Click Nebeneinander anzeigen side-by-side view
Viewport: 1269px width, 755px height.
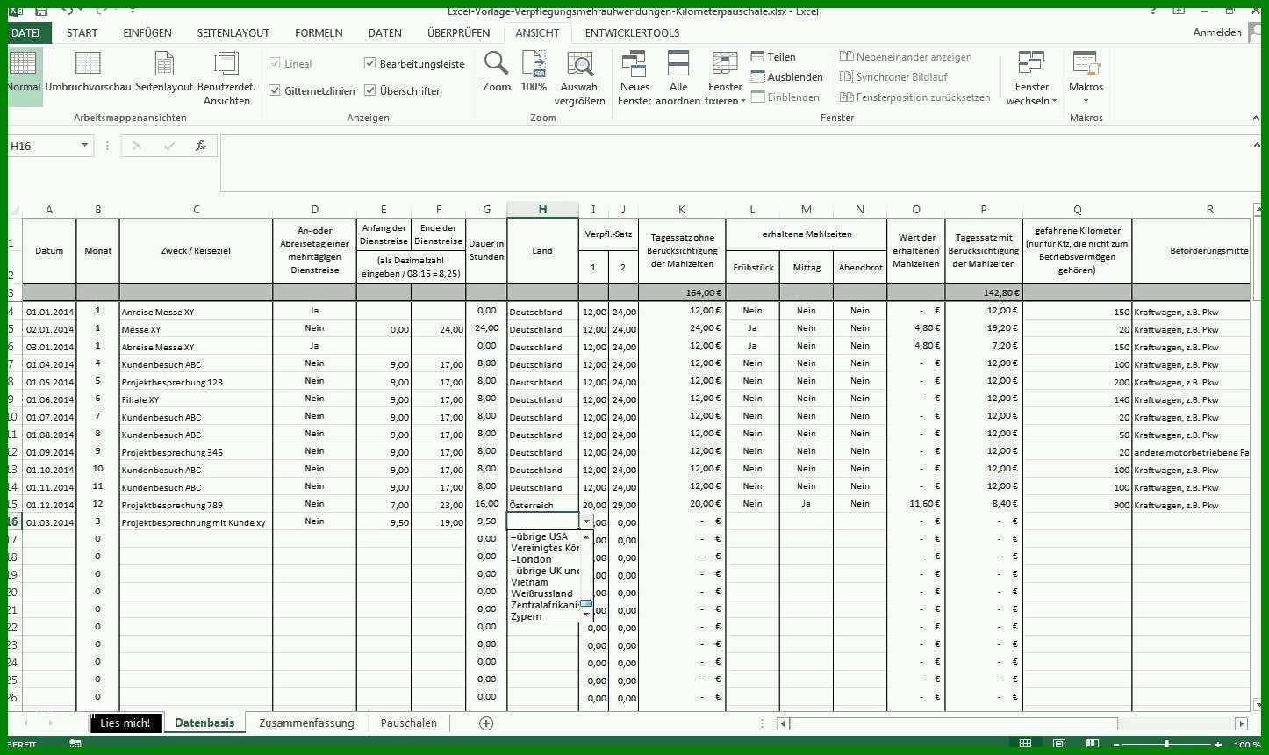(x=905, y=57)
